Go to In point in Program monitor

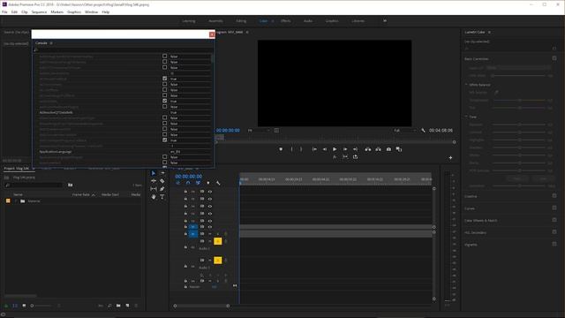coord(314,149)
